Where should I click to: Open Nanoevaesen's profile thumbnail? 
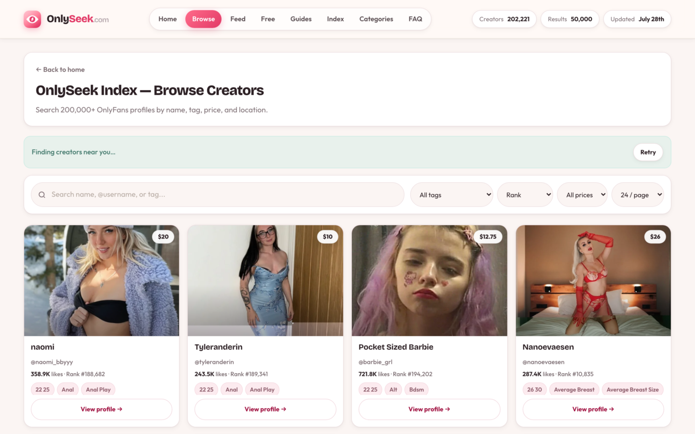tap(593, 281)
